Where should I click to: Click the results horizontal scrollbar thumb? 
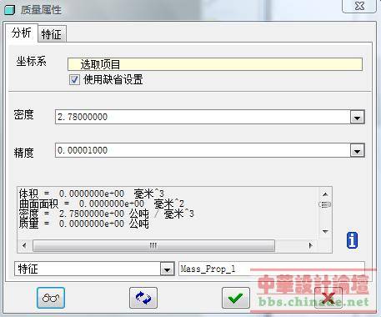[x=153, y=245]
